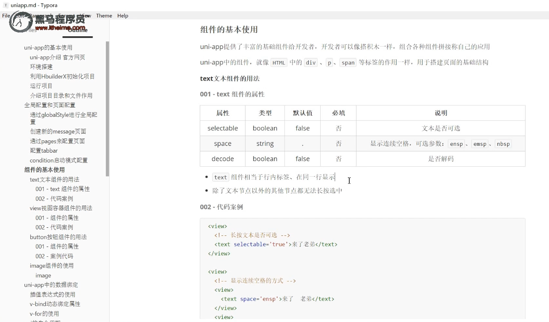Click bullet '除了文本节点以外的其他节点都无法长按选中'

[277, 191]
